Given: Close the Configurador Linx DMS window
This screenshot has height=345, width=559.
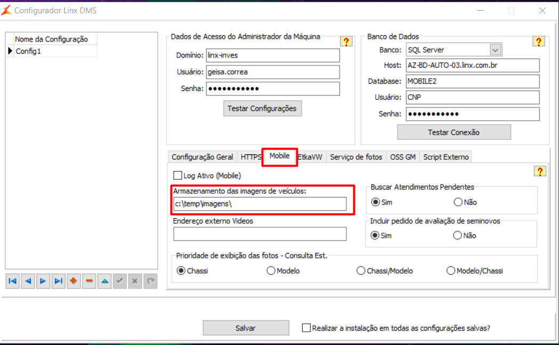Looking at the screenshot, I should [x=542, y=11].
